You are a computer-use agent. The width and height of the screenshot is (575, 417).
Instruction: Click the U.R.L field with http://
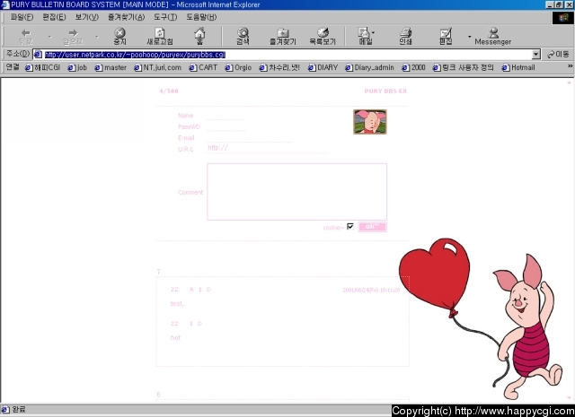tap(268, 148)
